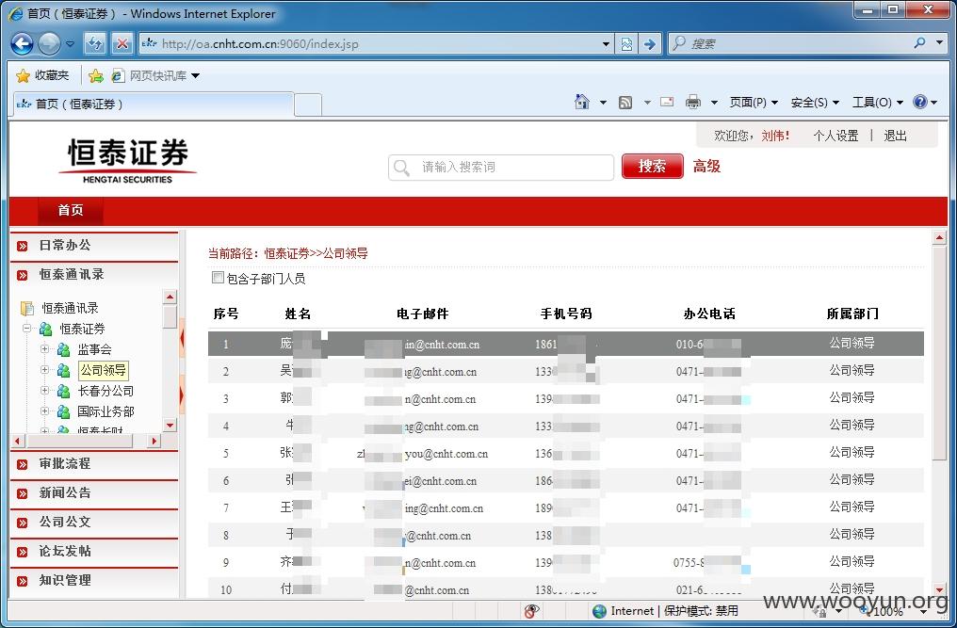Click the contact tree vertical scrollbar thumb

[170, 316]
